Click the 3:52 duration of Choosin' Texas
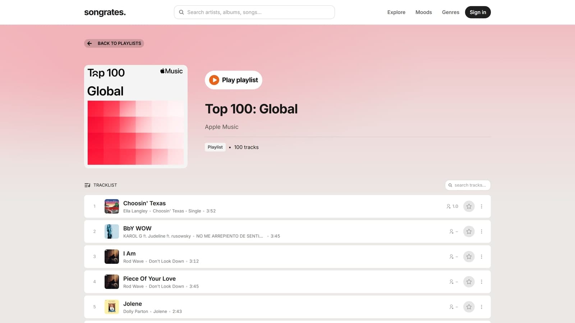 tap(211, 211)
